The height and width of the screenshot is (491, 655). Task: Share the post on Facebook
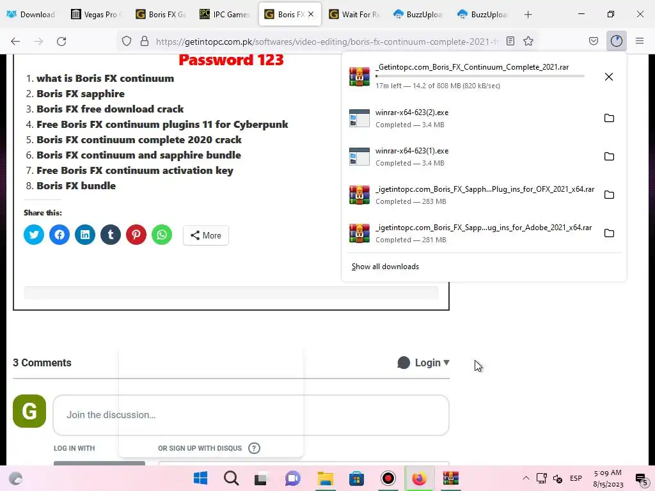(59, 235)
